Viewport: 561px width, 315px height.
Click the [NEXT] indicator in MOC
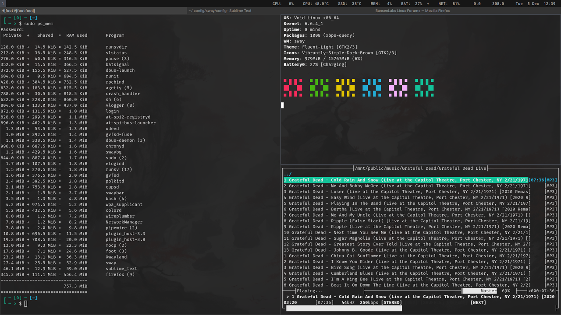(478, 302)
